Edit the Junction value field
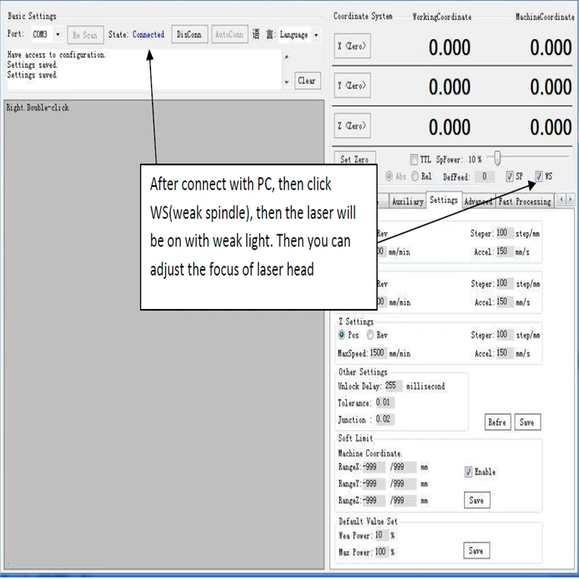 coord(384,419)
